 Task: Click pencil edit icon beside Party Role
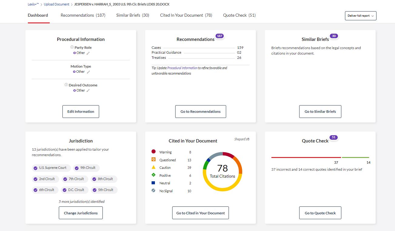coord(88,53)
